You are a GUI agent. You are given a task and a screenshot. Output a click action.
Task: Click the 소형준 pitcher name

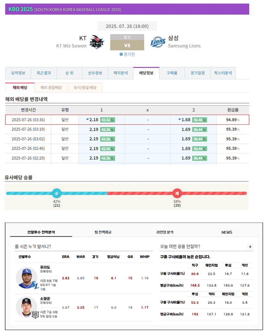pos(45,299)
